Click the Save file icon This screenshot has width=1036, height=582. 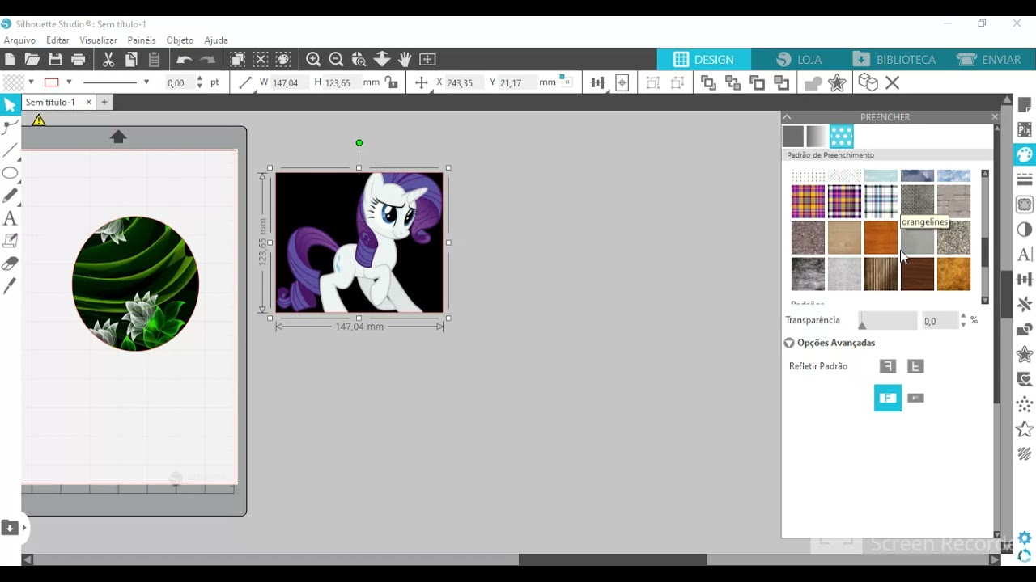point(55,59)
